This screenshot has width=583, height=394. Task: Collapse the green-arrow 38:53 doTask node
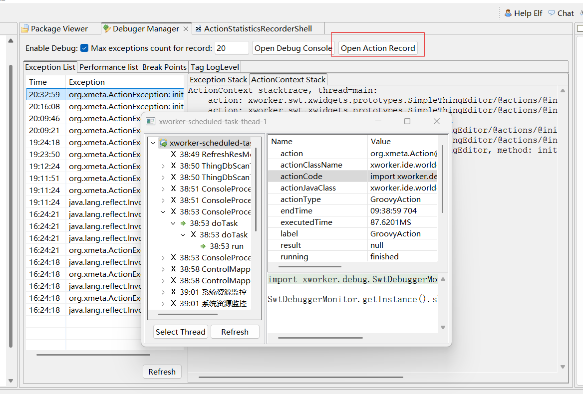[173, 223]
